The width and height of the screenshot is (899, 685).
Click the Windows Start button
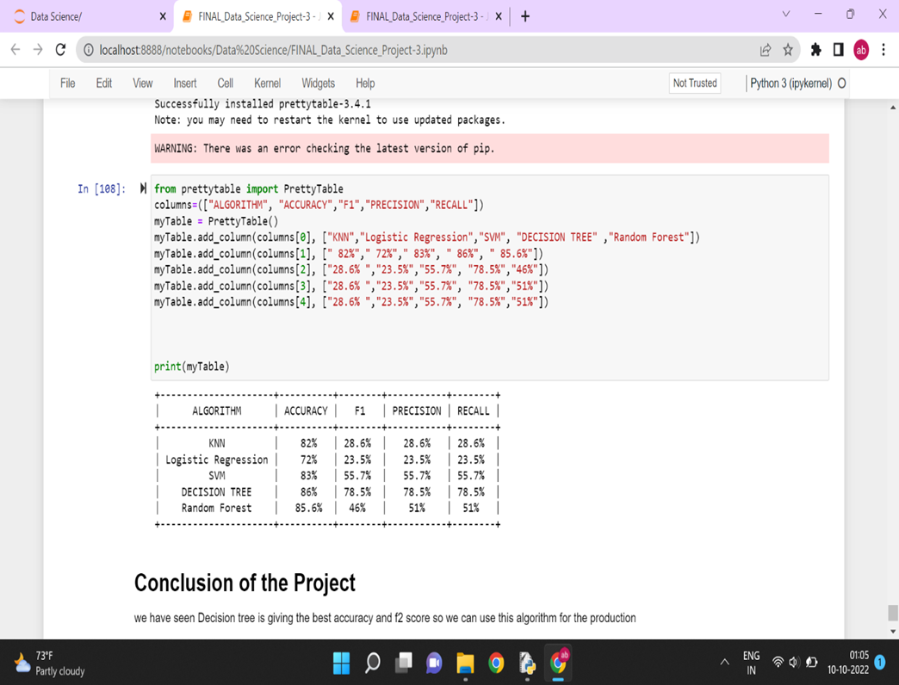point(341,663)
